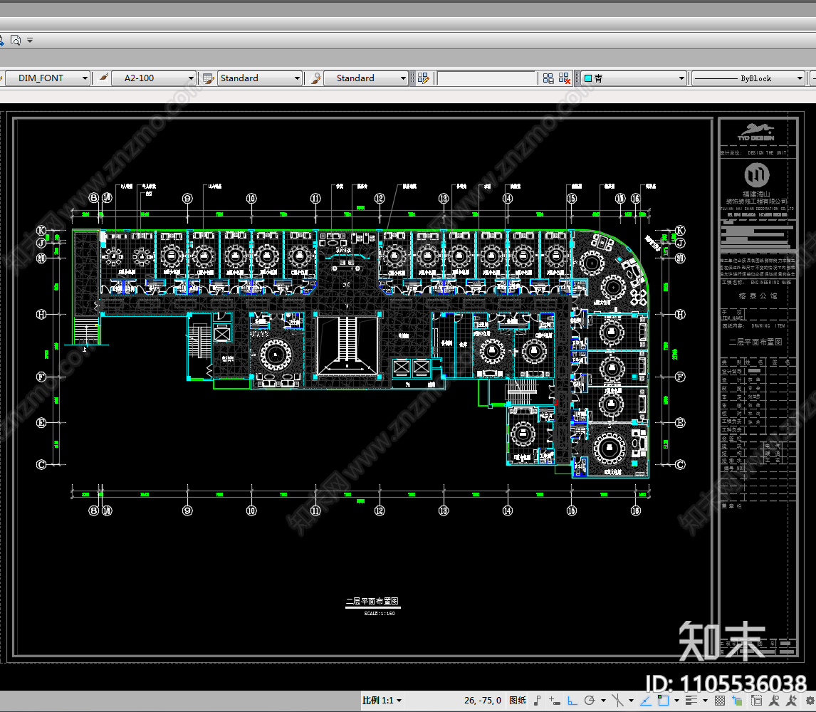Toggle infer constraints in status bar
The height and width of the screenshot is (712, 816).
click(538, 701)
